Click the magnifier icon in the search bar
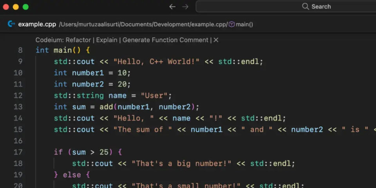Image resolution: width=376 pixels, height=188 pixels. 305,7
